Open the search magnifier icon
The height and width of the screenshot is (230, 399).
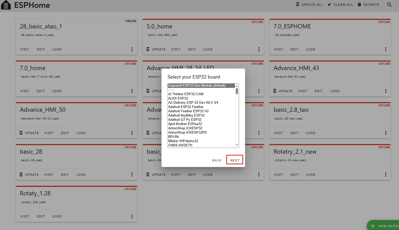[x=389, y=5]
